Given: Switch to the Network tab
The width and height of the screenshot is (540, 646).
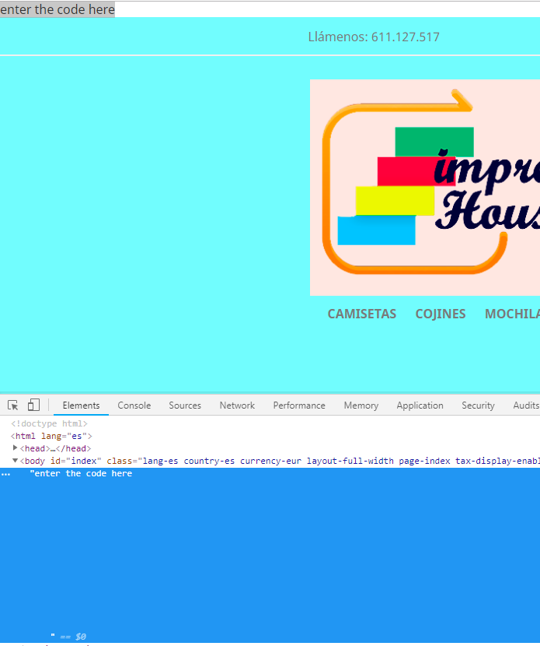Looking at the screenshot, I should pyautogui.click(x=237, y=406).
